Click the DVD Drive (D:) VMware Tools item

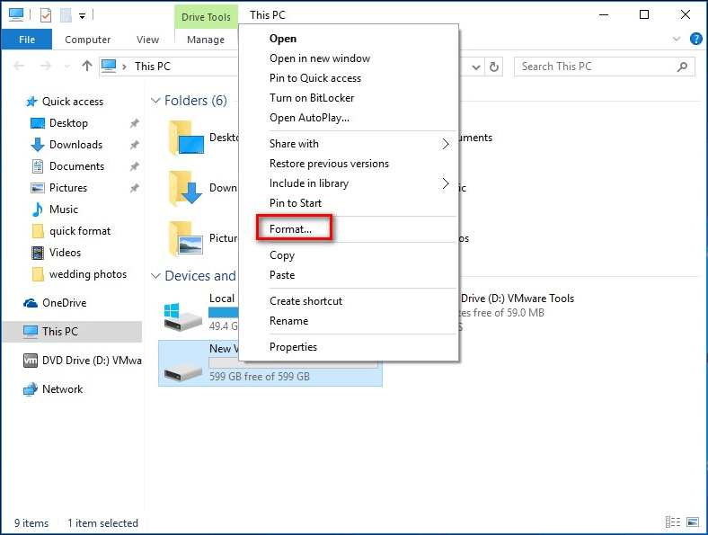pos(517,312)
